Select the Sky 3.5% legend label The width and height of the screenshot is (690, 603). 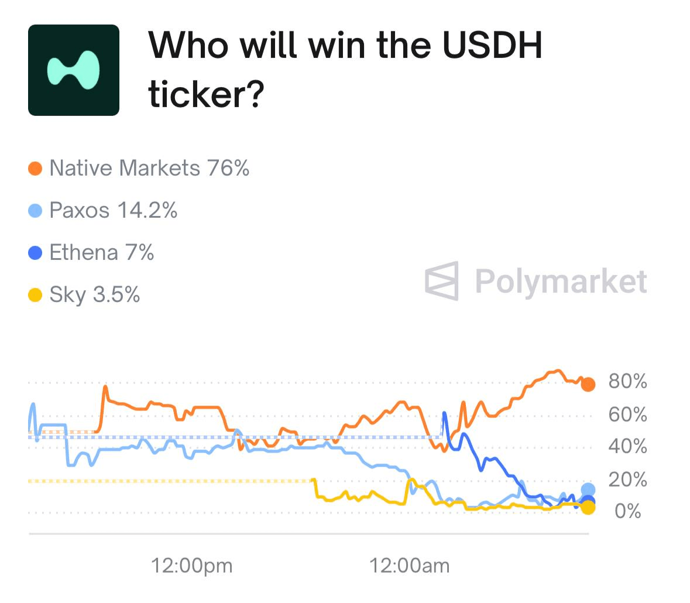(x=95, y=295)
